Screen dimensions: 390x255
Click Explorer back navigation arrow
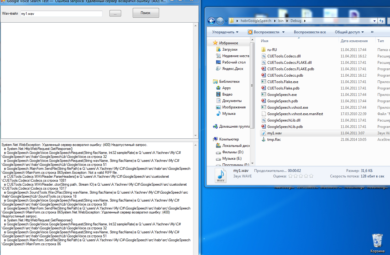pos(211,21)
